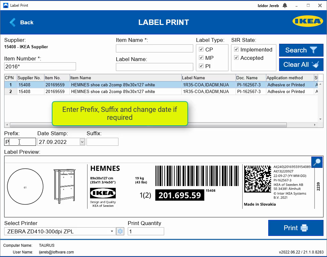Click the table scroll left arrow

[x=7, y=125]
